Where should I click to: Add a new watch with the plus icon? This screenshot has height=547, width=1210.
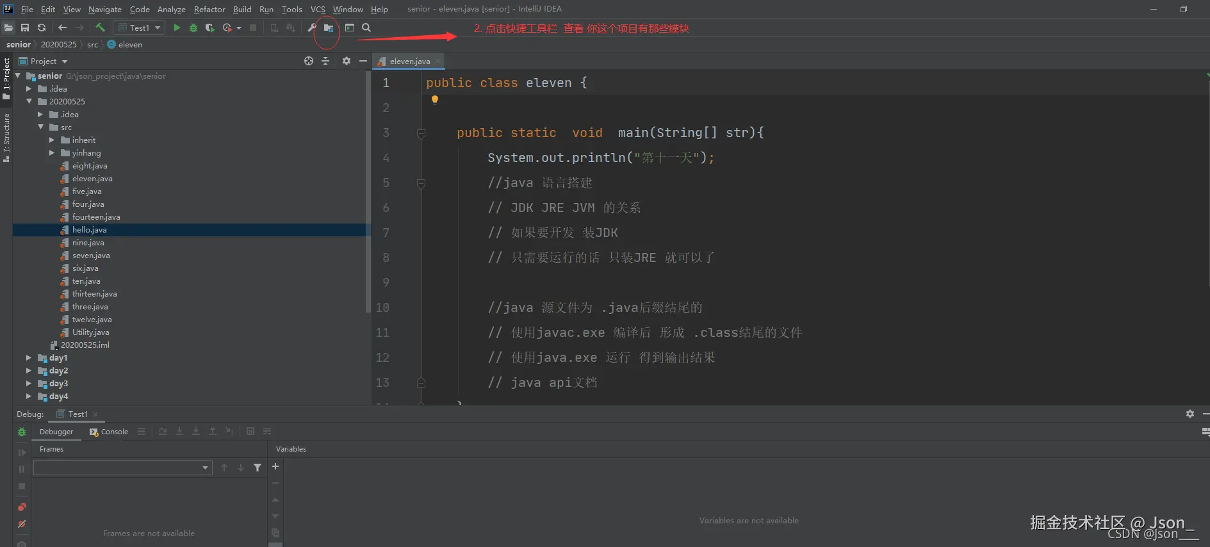(x=275, y=466)
